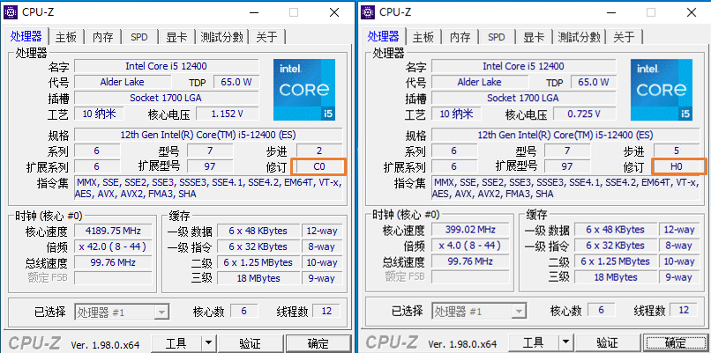Screen dimensions: 711x353
Task: Click core count 6 in right window
Action: [x=602, y=310]
